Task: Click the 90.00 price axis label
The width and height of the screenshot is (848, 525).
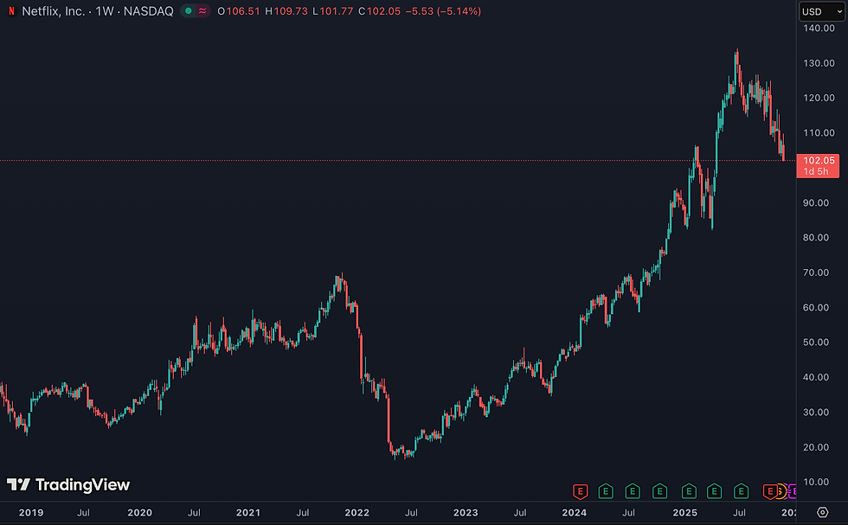Action: (x=816, y=202)
